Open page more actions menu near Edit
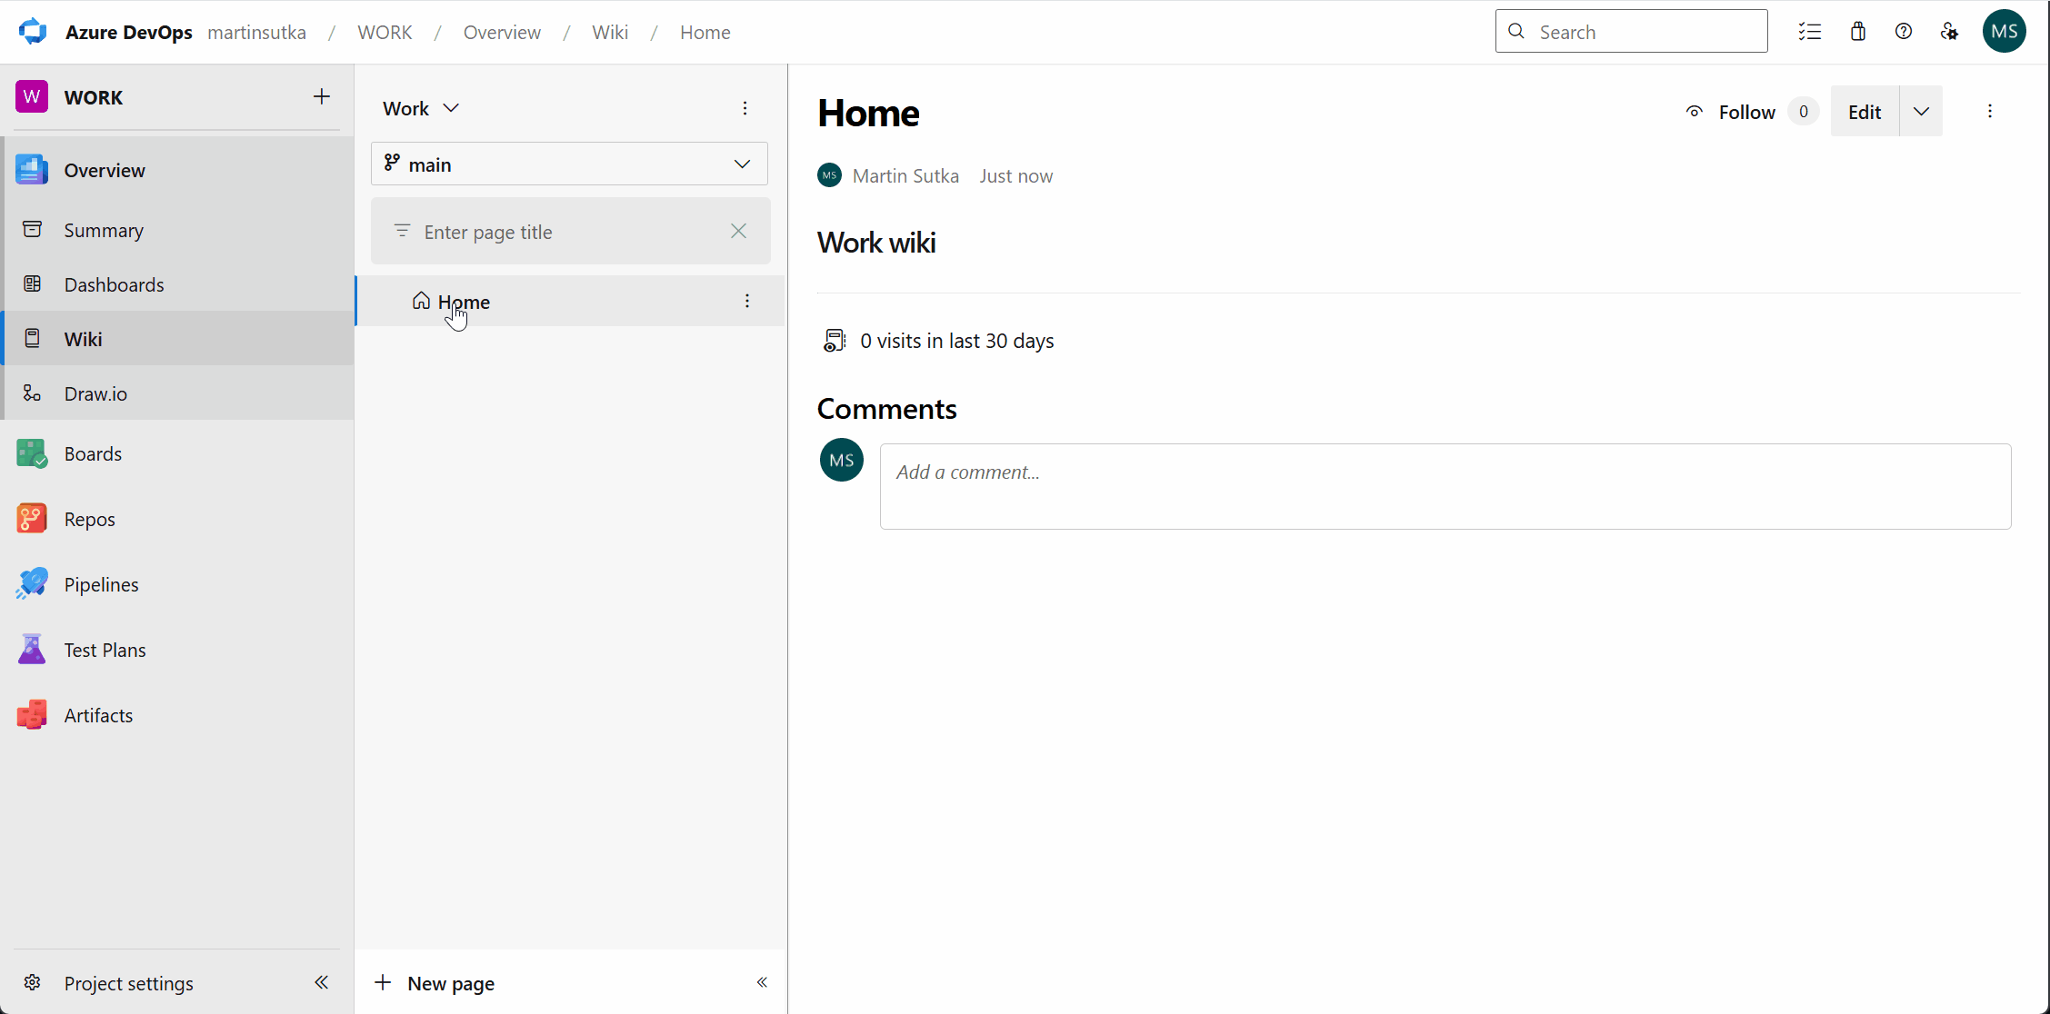Image resolution: width=2050 pixels, height=1014 pixels. click(x=1990, y=111)
